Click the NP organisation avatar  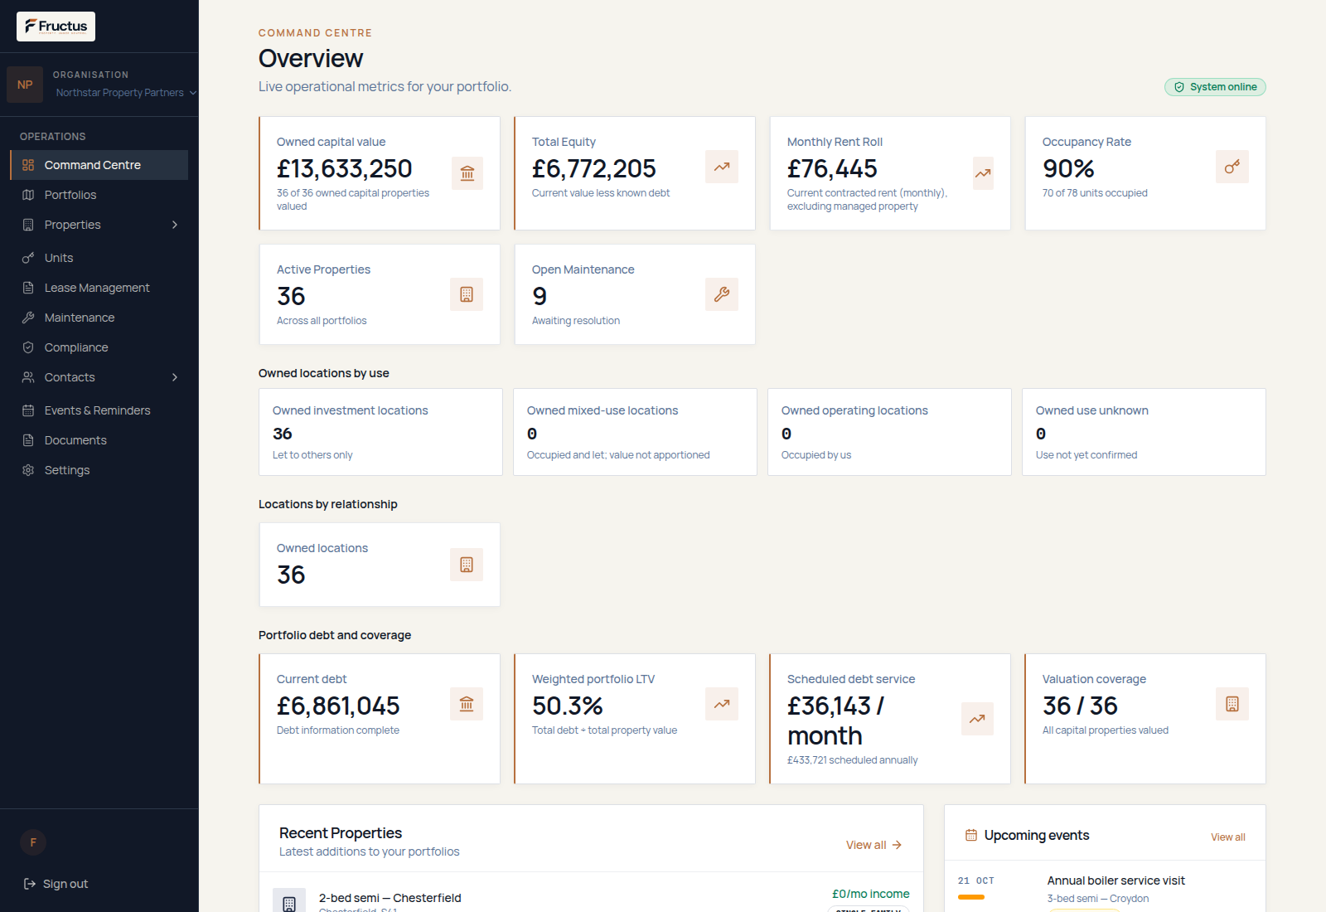(25, 85)
